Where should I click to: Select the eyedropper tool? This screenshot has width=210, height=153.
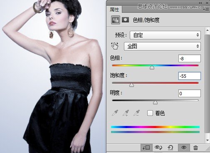(x=115, y=113)
